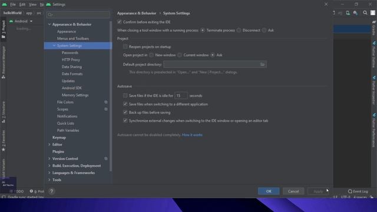Open the Problems tool window
Image resolution: width=377 pixels, height=212 pixels.
[x=37, y=191]
